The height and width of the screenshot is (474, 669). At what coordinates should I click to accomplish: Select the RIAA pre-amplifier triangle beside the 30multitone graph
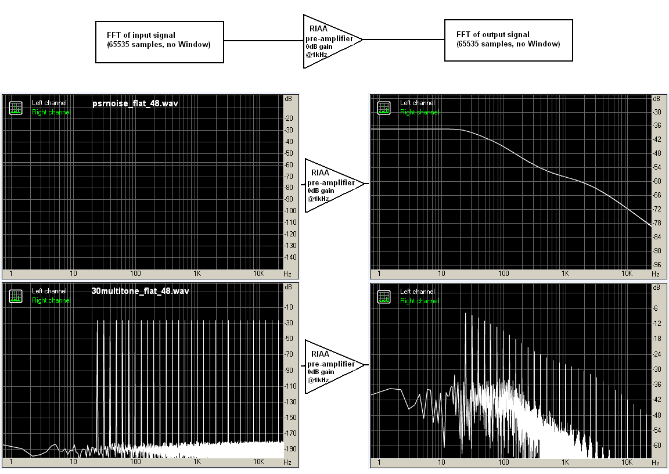(x=335, y=367)
